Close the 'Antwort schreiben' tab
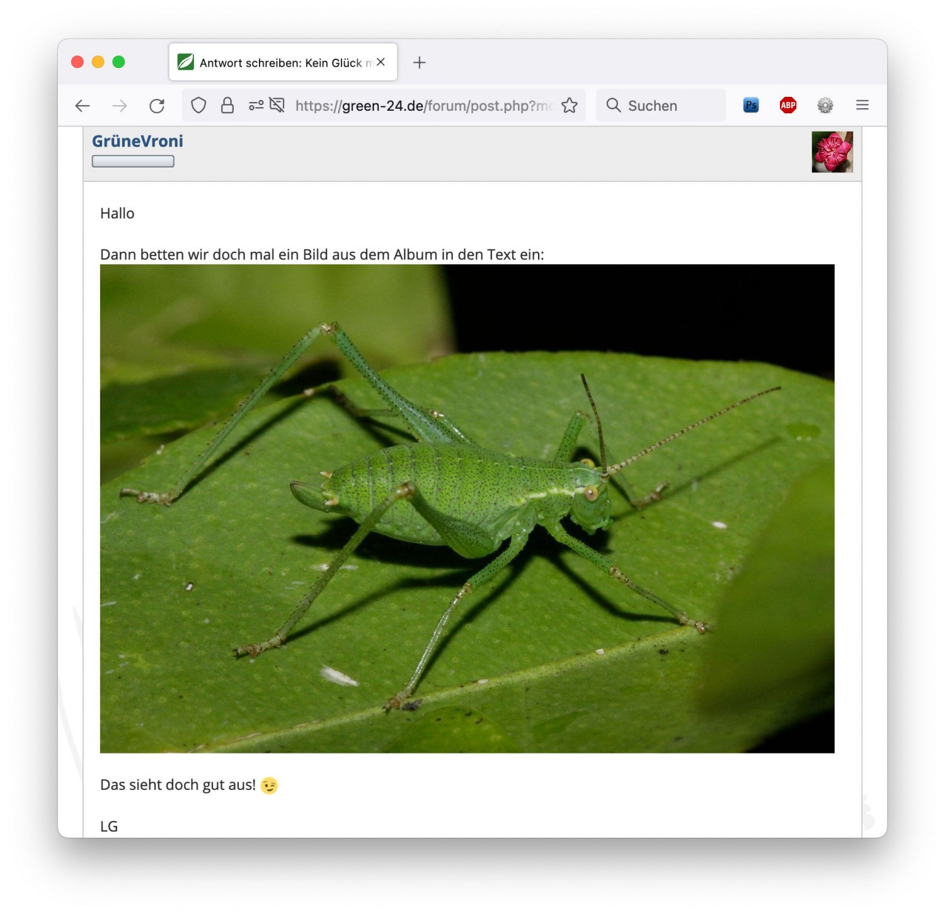 [381, 62]
